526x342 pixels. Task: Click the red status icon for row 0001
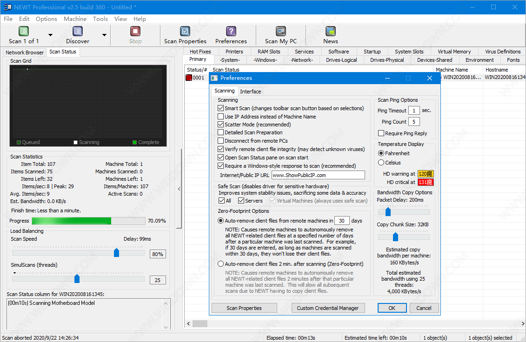coord(189,78)
